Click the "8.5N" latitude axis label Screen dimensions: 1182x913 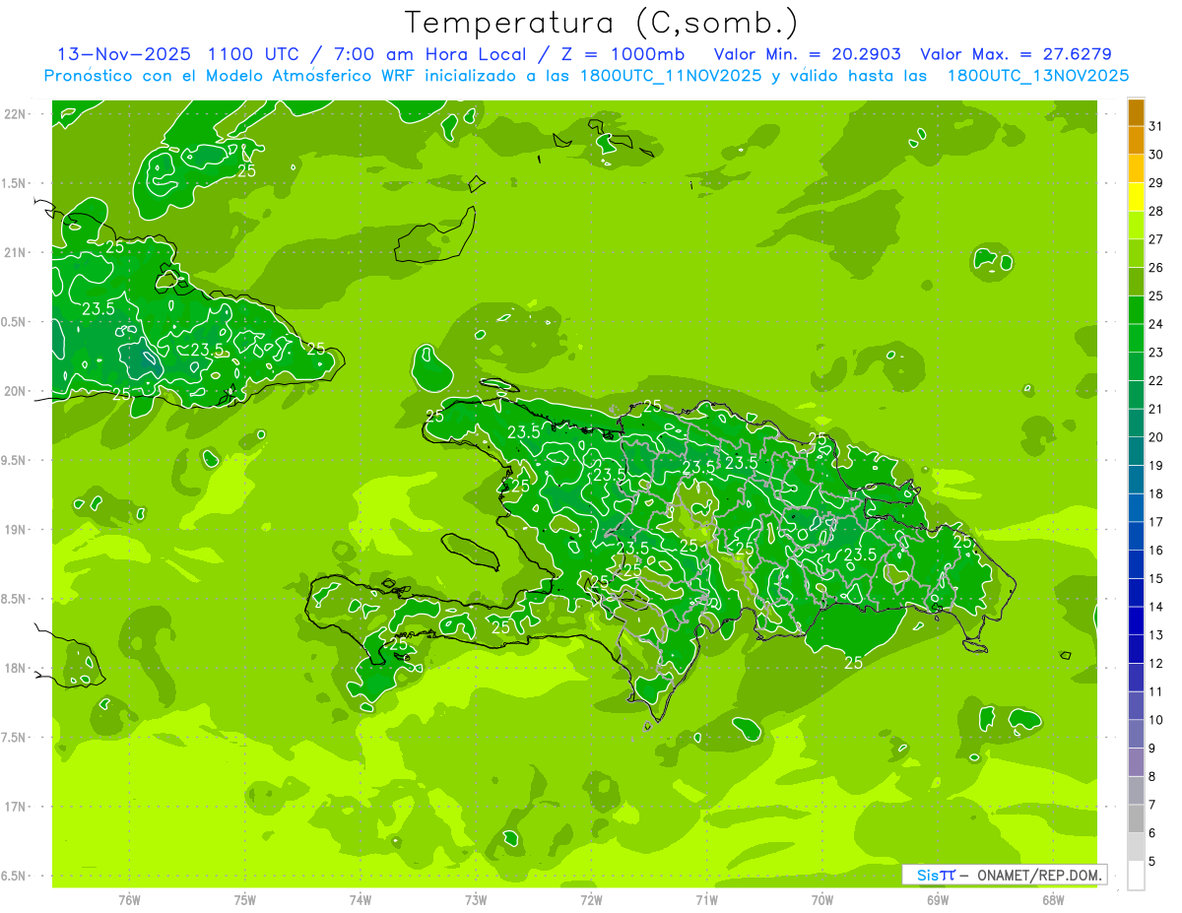[15, 600]
